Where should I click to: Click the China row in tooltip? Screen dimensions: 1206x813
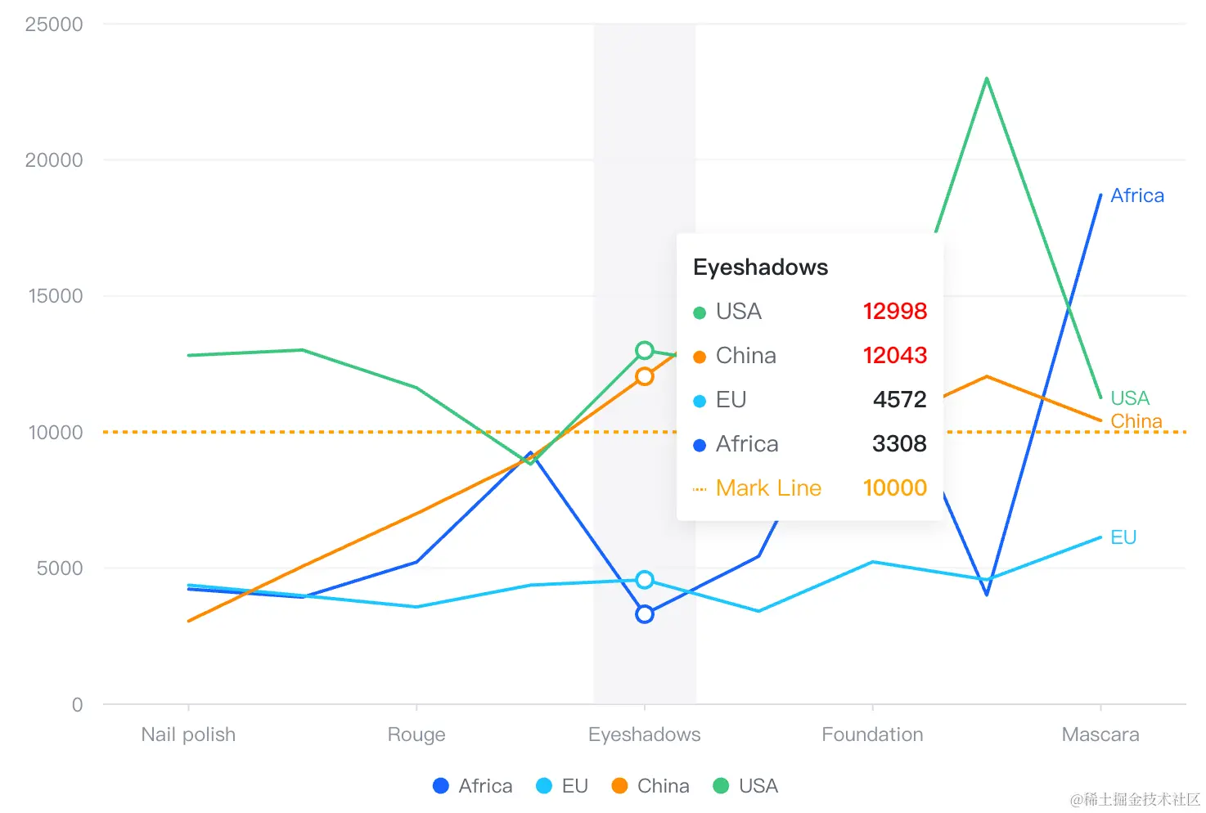coord(810,356)
